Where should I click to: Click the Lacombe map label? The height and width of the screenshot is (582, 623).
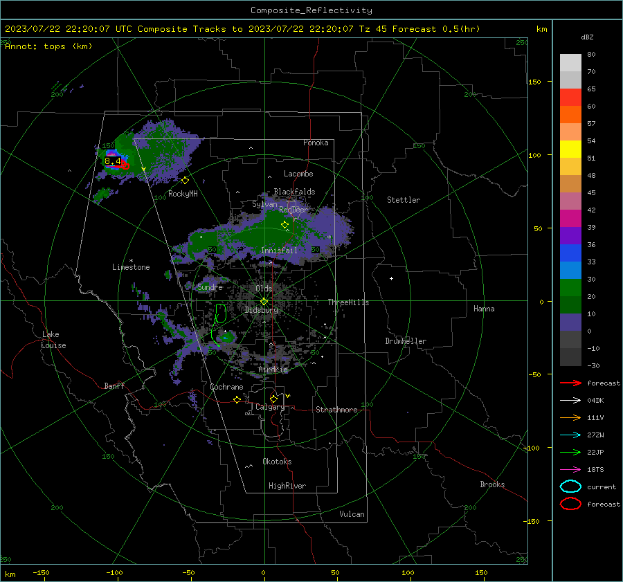298,174
